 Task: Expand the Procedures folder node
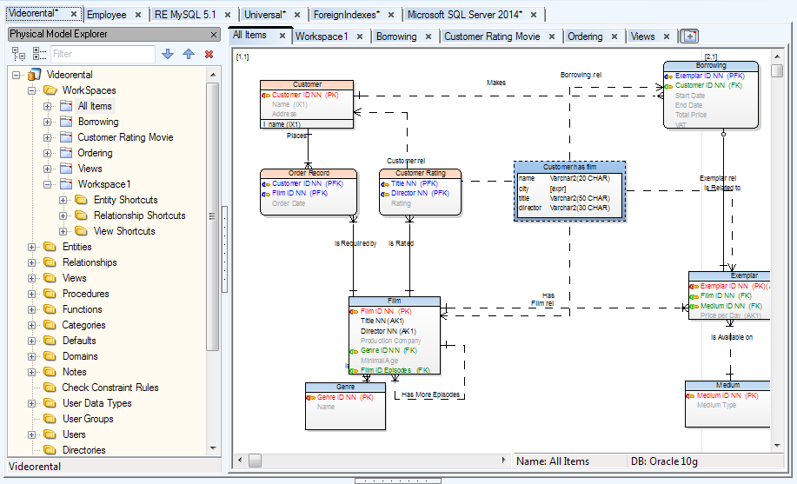[32, 294]
